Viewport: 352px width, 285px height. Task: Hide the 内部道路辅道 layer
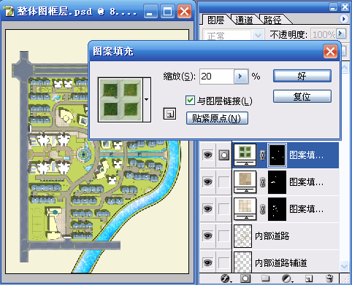pyautogui.click(x=207, y=263)
